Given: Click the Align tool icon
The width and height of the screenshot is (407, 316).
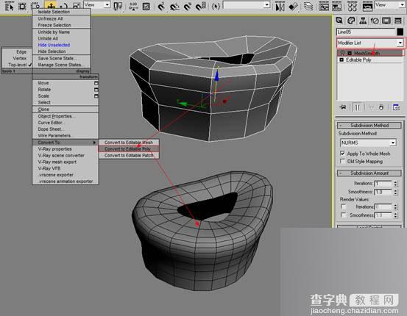Looking at the screenshot, I should coord(294,6).
